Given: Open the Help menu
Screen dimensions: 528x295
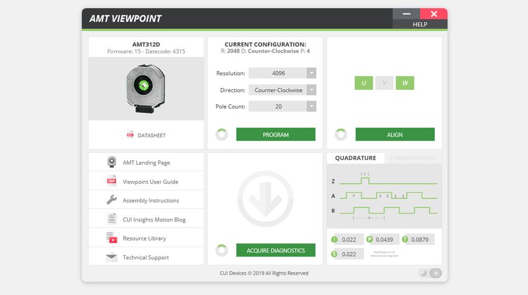Looking at the screenshot, I should tap(420, 24).
